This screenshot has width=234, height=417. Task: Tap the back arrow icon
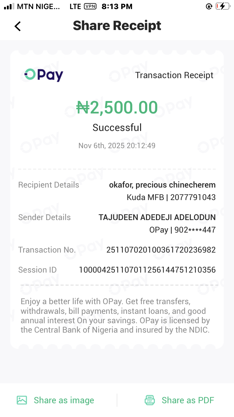point(18,26)
